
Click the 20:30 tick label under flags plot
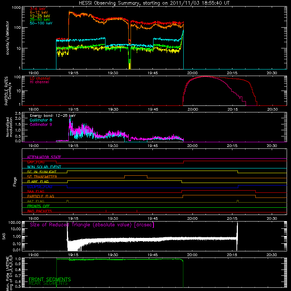272,219
